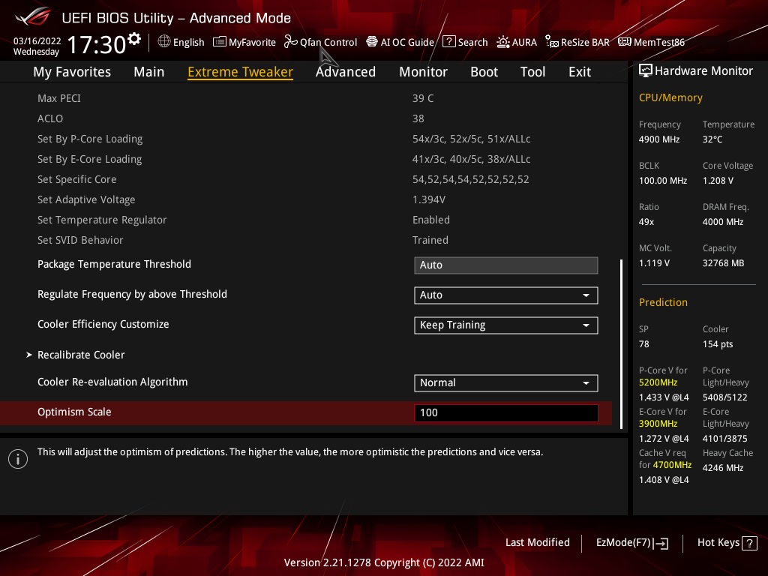768x576 pixels.
Task: Click the Optimism Scale value field
Action: (x=506, y=413)
